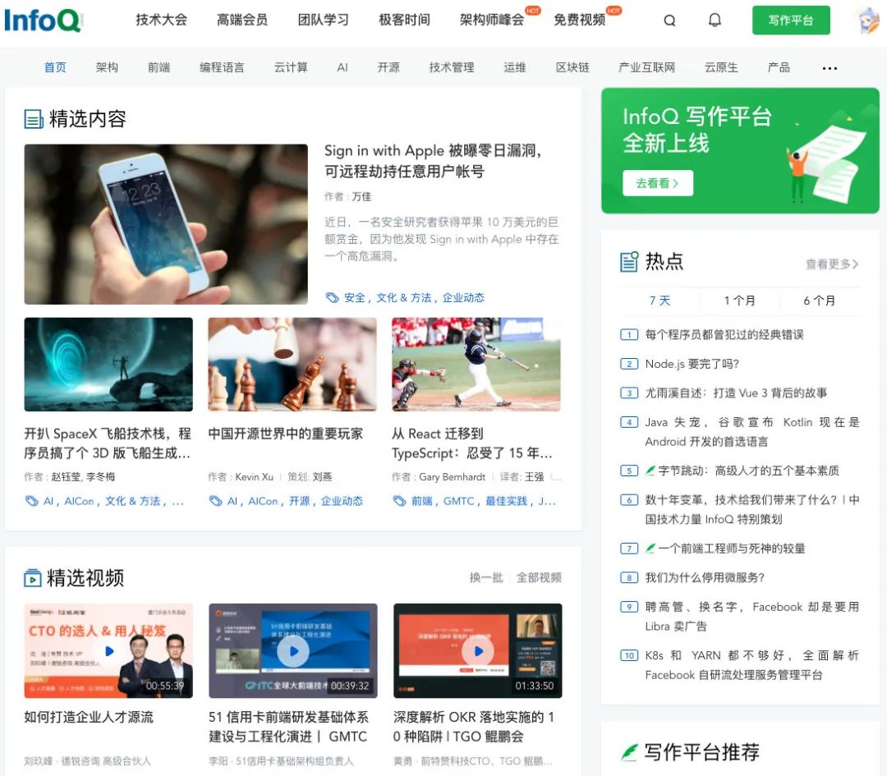Open the baseball article thumbnail
Screen dimensions: 887x776
tap(476, 365)
